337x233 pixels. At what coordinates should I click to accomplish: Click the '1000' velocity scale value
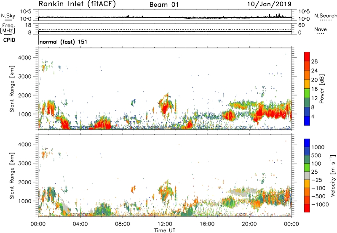(318, 147)
